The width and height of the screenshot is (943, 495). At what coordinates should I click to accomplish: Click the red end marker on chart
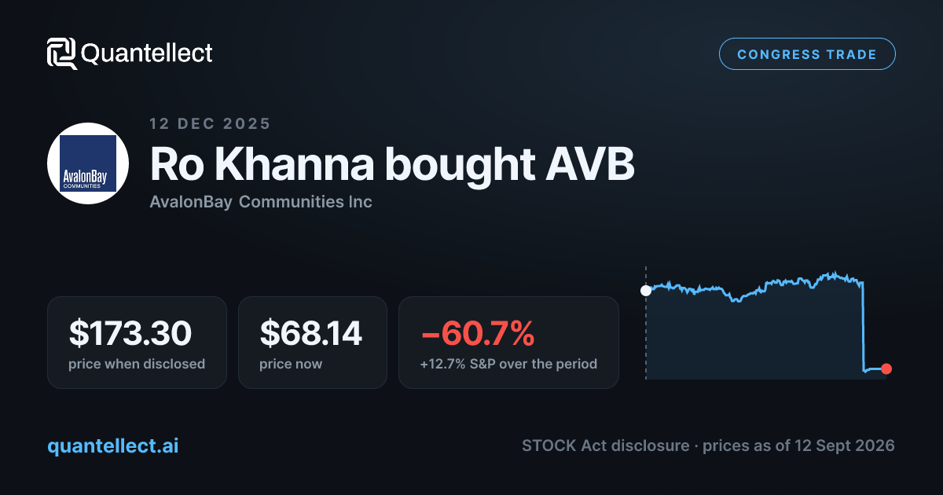886,368
